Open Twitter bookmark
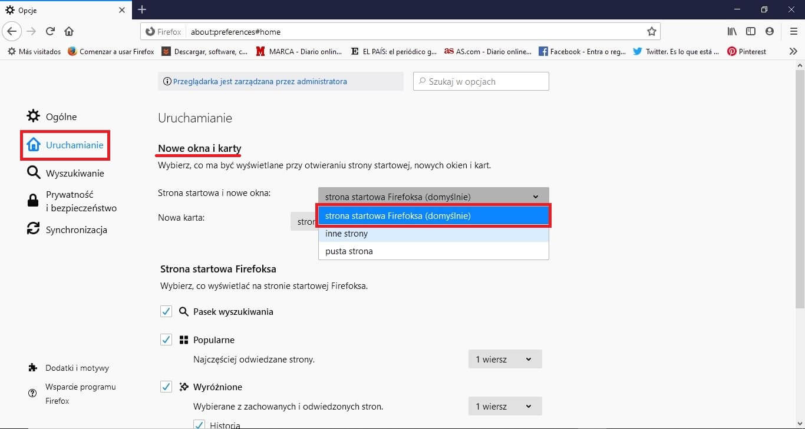This screenshot has width=805, height=429. (x=676, y=51)
